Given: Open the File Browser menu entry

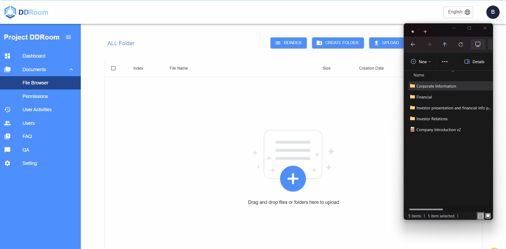Looking at the screenshot, I should (35, 83).
